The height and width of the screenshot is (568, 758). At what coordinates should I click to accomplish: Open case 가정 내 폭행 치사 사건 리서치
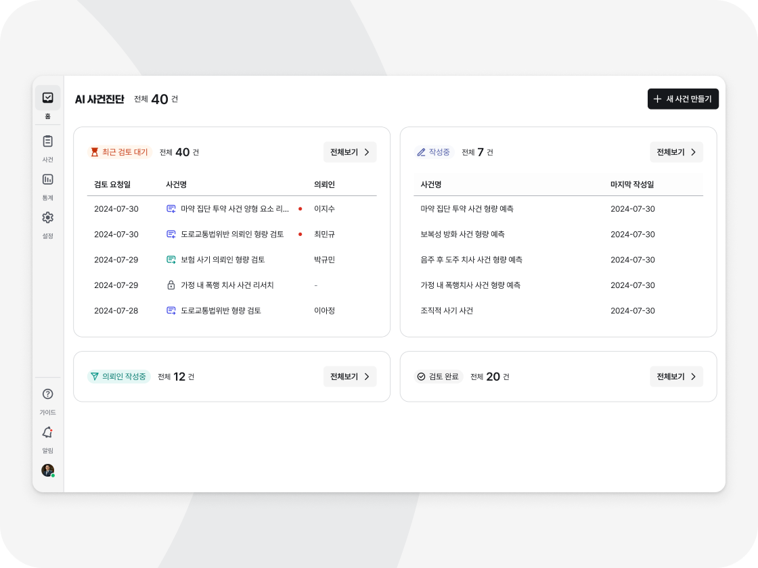(227, 285)
